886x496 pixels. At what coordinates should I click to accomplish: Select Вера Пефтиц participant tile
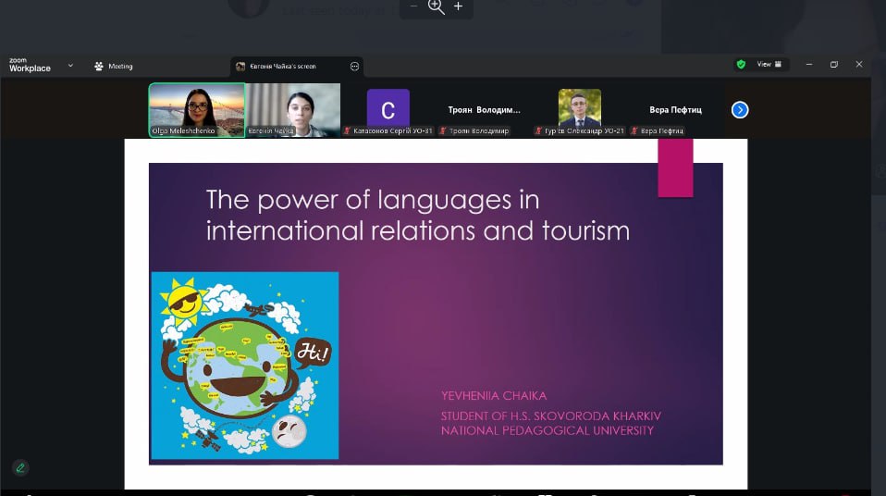tap(675, 110)
